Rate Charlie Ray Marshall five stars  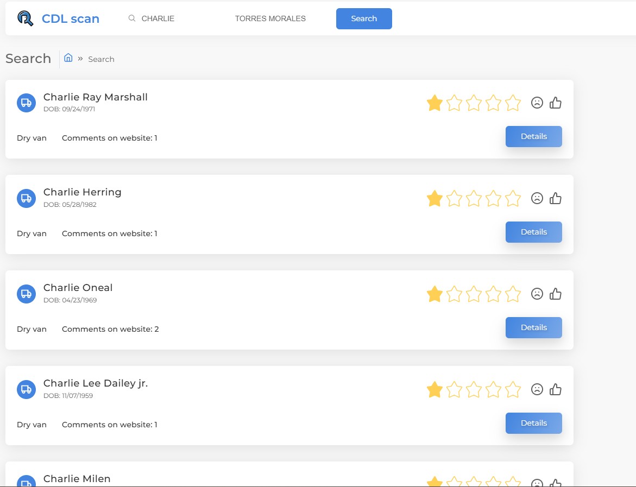point(513,103)
